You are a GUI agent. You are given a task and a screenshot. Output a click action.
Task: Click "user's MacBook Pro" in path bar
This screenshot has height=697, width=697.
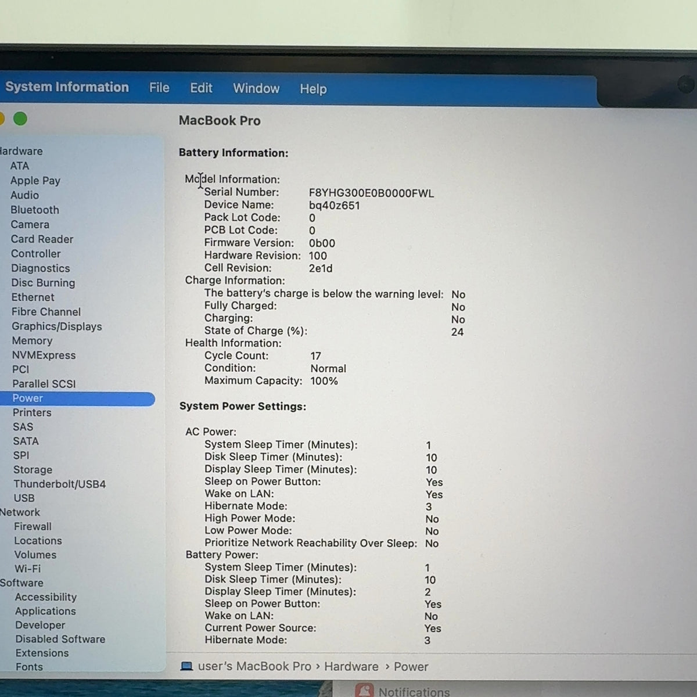(x=254, y=666)
